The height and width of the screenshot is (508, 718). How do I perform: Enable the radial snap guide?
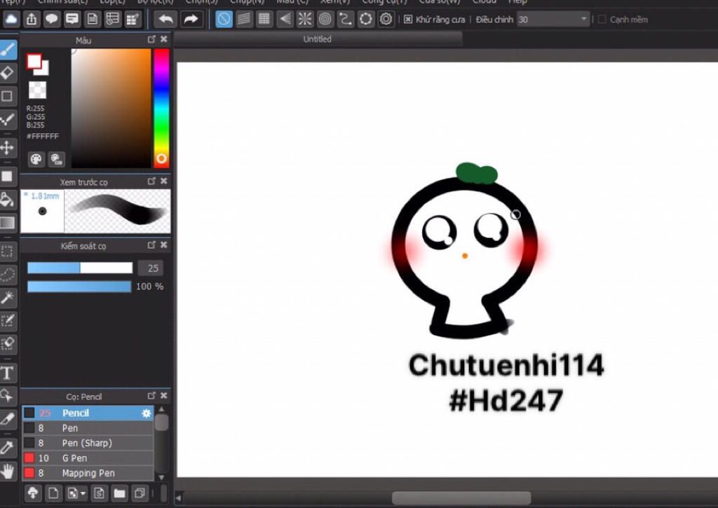305,19
